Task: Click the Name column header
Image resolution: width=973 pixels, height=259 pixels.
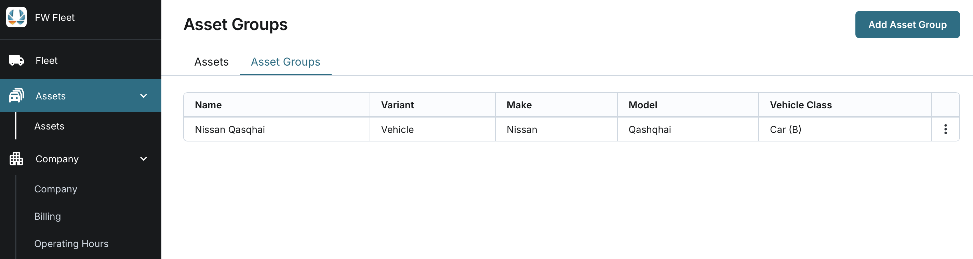Action: point(208,105)
